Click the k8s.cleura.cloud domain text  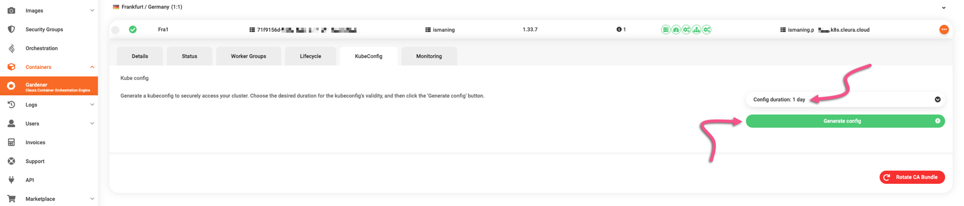pyautogui.click(x=850, y=30)
